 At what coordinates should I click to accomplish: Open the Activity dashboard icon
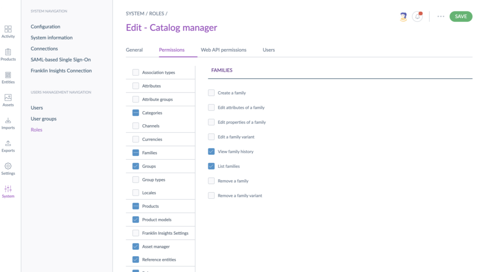8,29
